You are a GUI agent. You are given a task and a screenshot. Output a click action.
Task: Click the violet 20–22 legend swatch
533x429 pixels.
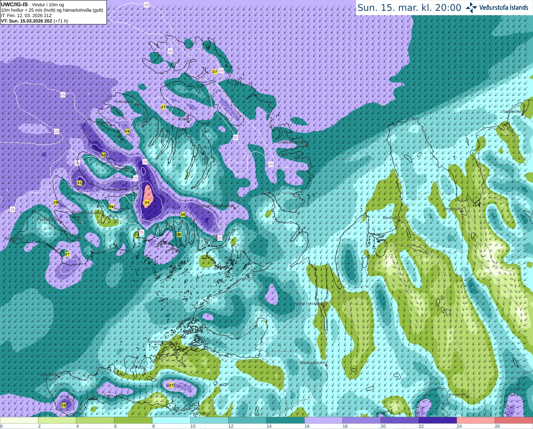coord(400,420)
